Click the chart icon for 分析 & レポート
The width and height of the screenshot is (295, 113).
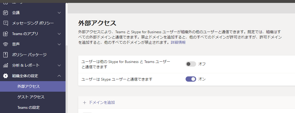point(6,65)
